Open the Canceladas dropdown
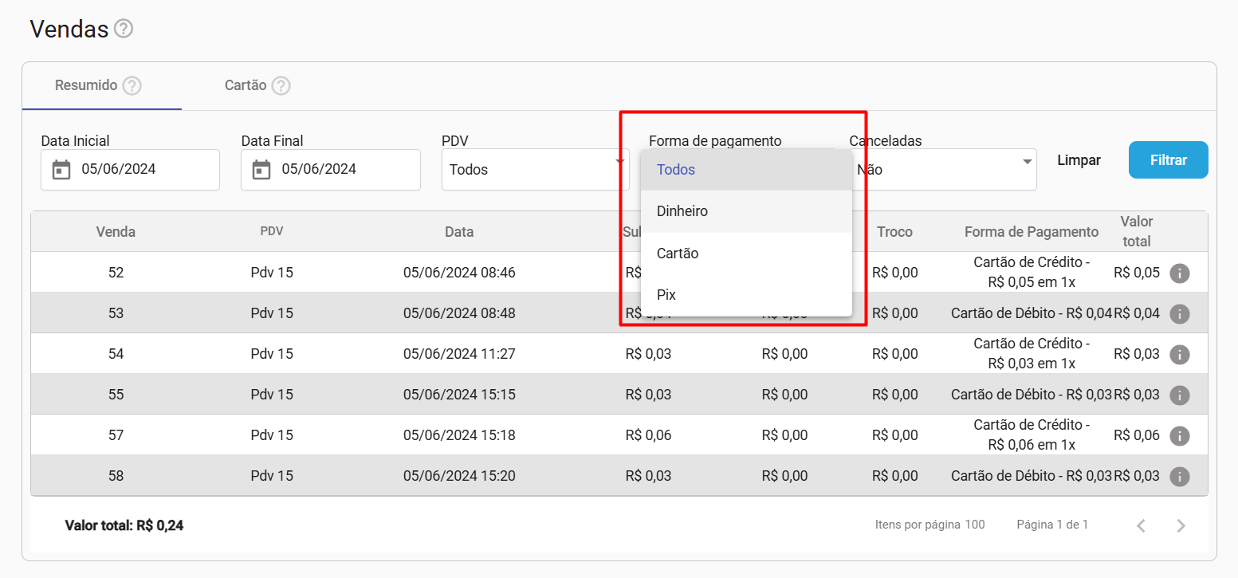This screenshot has height=578, width=1238. tap(943, 170)
